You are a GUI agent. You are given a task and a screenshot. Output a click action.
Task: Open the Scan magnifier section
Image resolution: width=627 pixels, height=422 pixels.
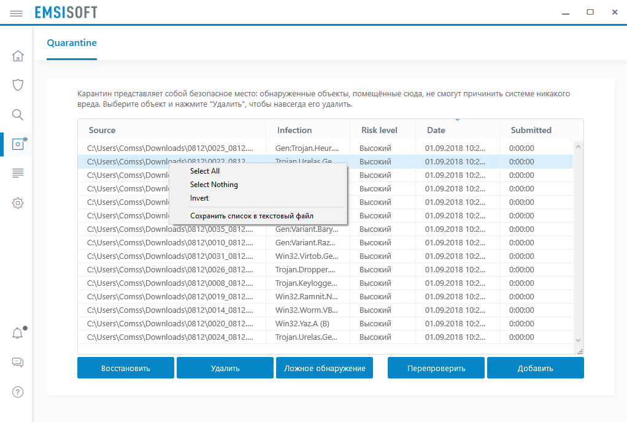18,115
